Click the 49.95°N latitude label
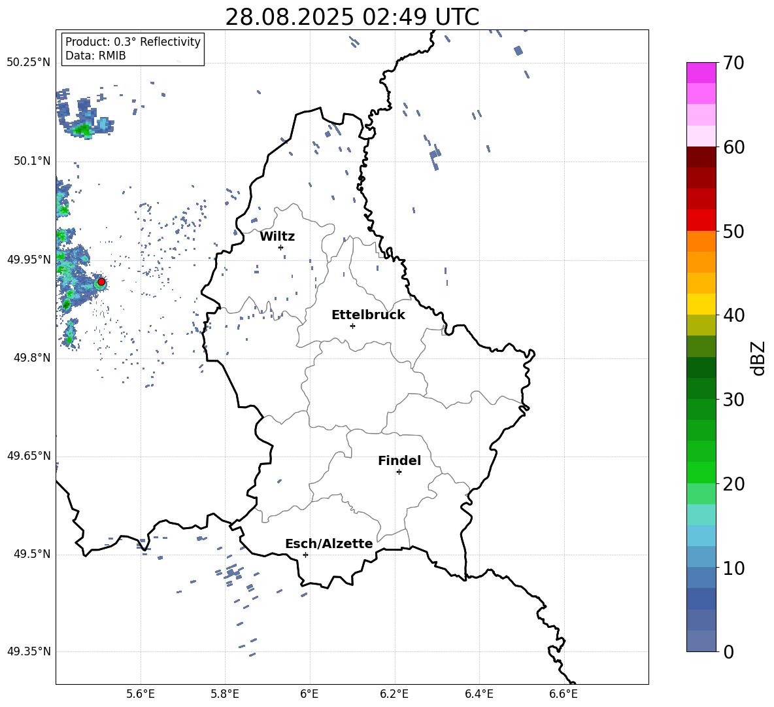 click(29, 259)
